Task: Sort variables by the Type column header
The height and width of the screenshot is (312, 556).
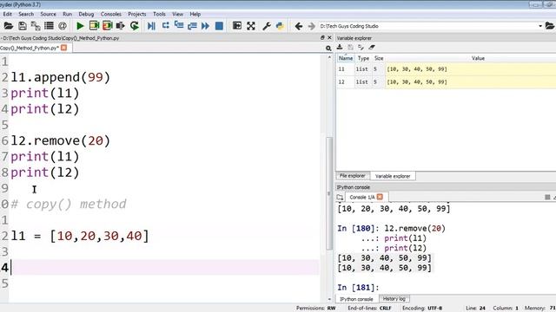Action: coord(363,58)
